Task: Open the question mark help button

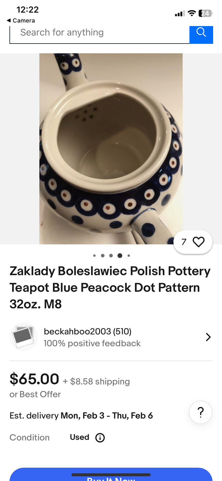Action: click(x=201, y=412)
